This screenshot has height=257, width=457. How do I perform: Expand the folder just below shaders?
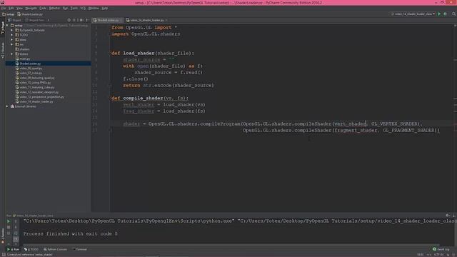(12, 54)
